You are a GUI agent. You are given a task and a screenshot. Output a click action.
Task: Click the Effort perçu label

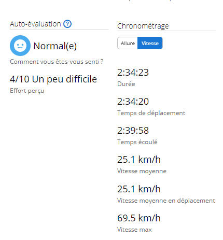click(27, 91)
